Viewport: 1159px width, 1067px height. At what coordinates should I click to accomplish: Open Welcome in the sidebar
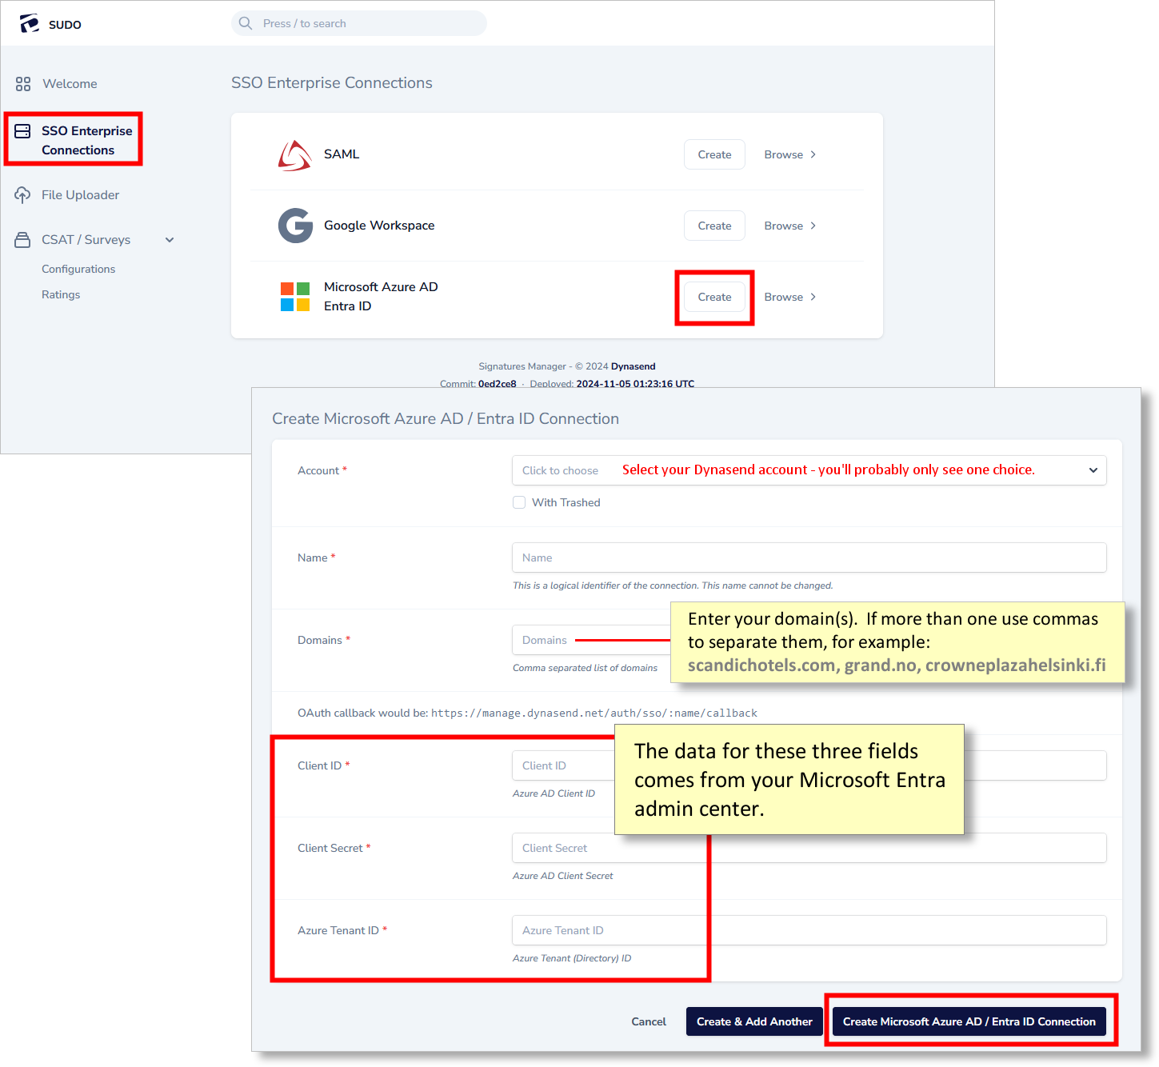point(70,84)
